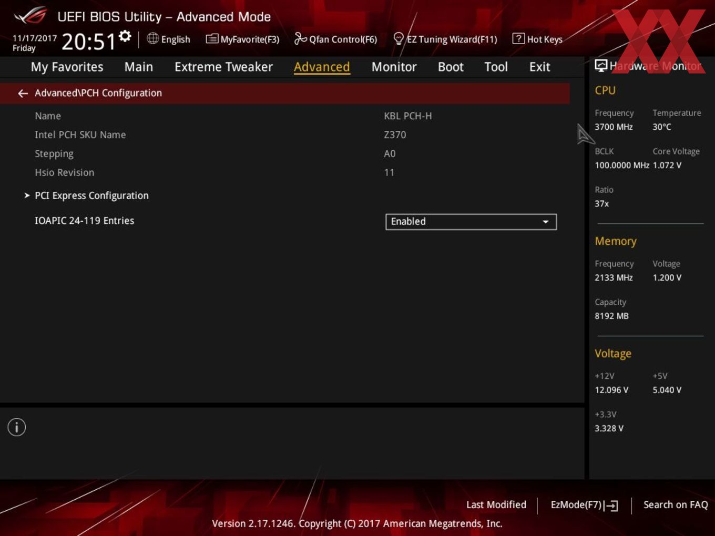Click the +5V 5.040 V reading
715x536 pixels.
click(x=667, y=390)
